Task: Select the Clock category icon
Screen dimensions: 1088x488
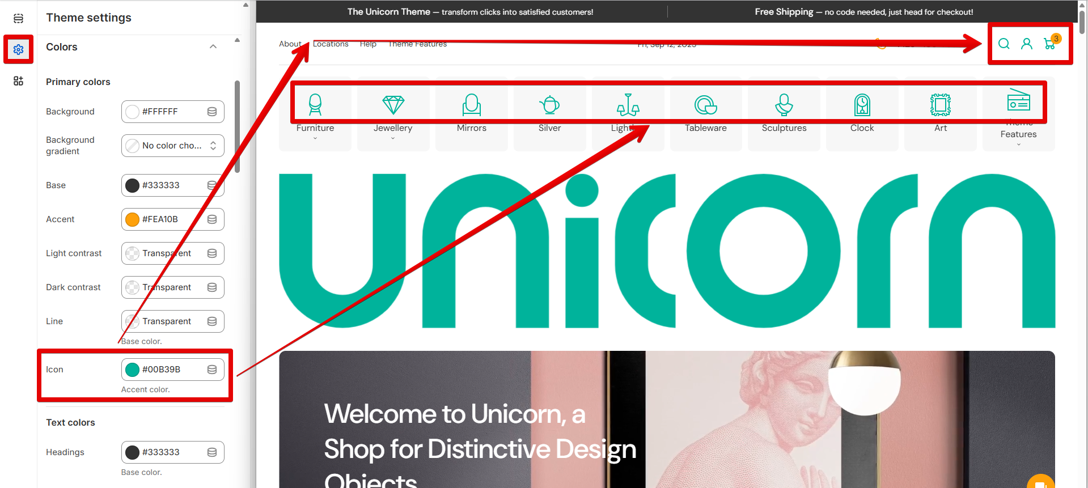Action: coord(862,105)
